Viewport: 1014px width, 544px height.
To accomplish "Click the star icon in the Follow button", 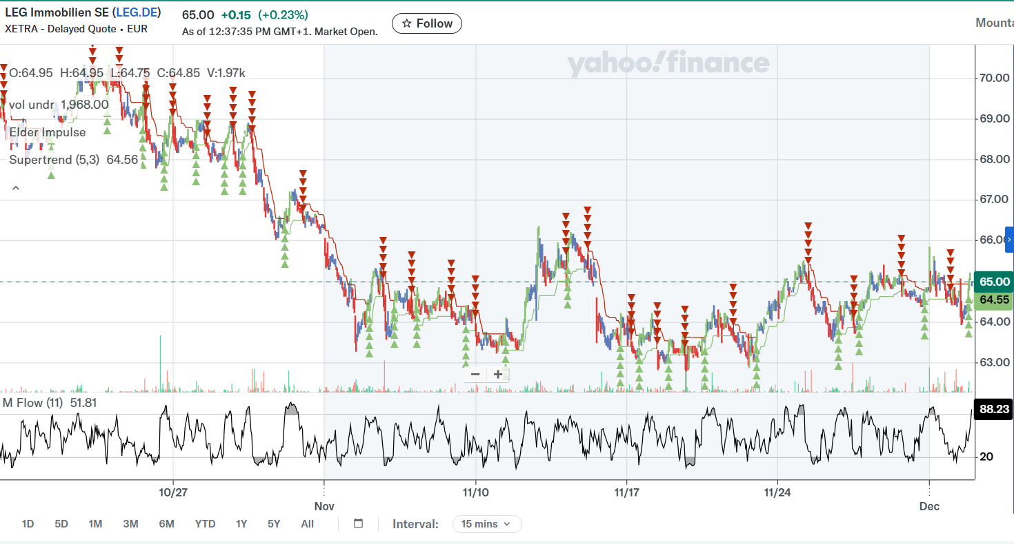I will (x=407, y=23).
